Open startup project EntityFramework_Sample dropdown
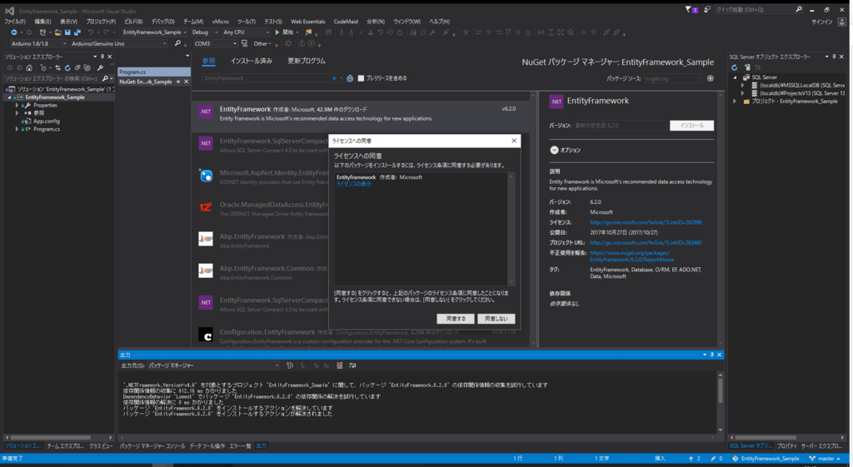 coord(154,32)
